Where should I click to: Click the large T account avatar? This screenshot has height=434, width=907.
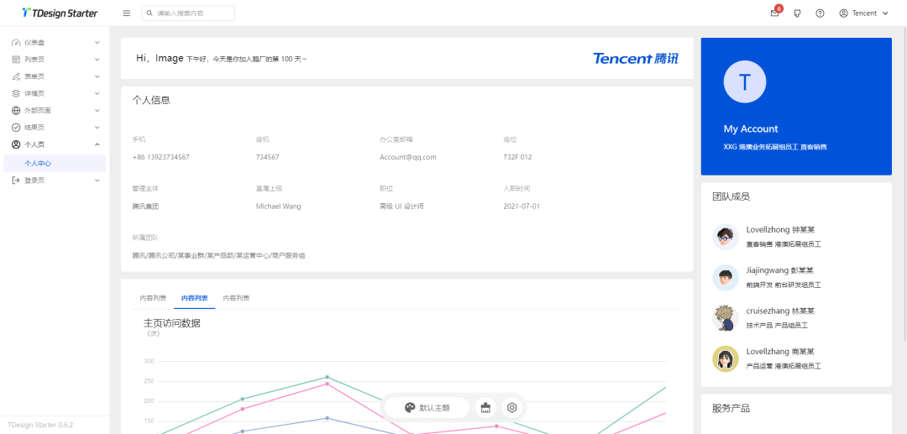click(744, 82)
